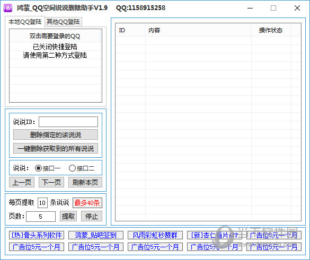Minimize the QQ空间说说删除助手 window
This screenshot has height=260, width=310.
[250, 8]
